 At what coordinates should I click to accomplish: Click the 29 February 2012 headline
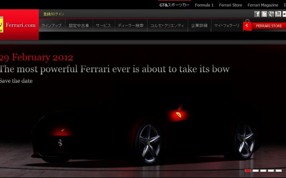[37, 57]
